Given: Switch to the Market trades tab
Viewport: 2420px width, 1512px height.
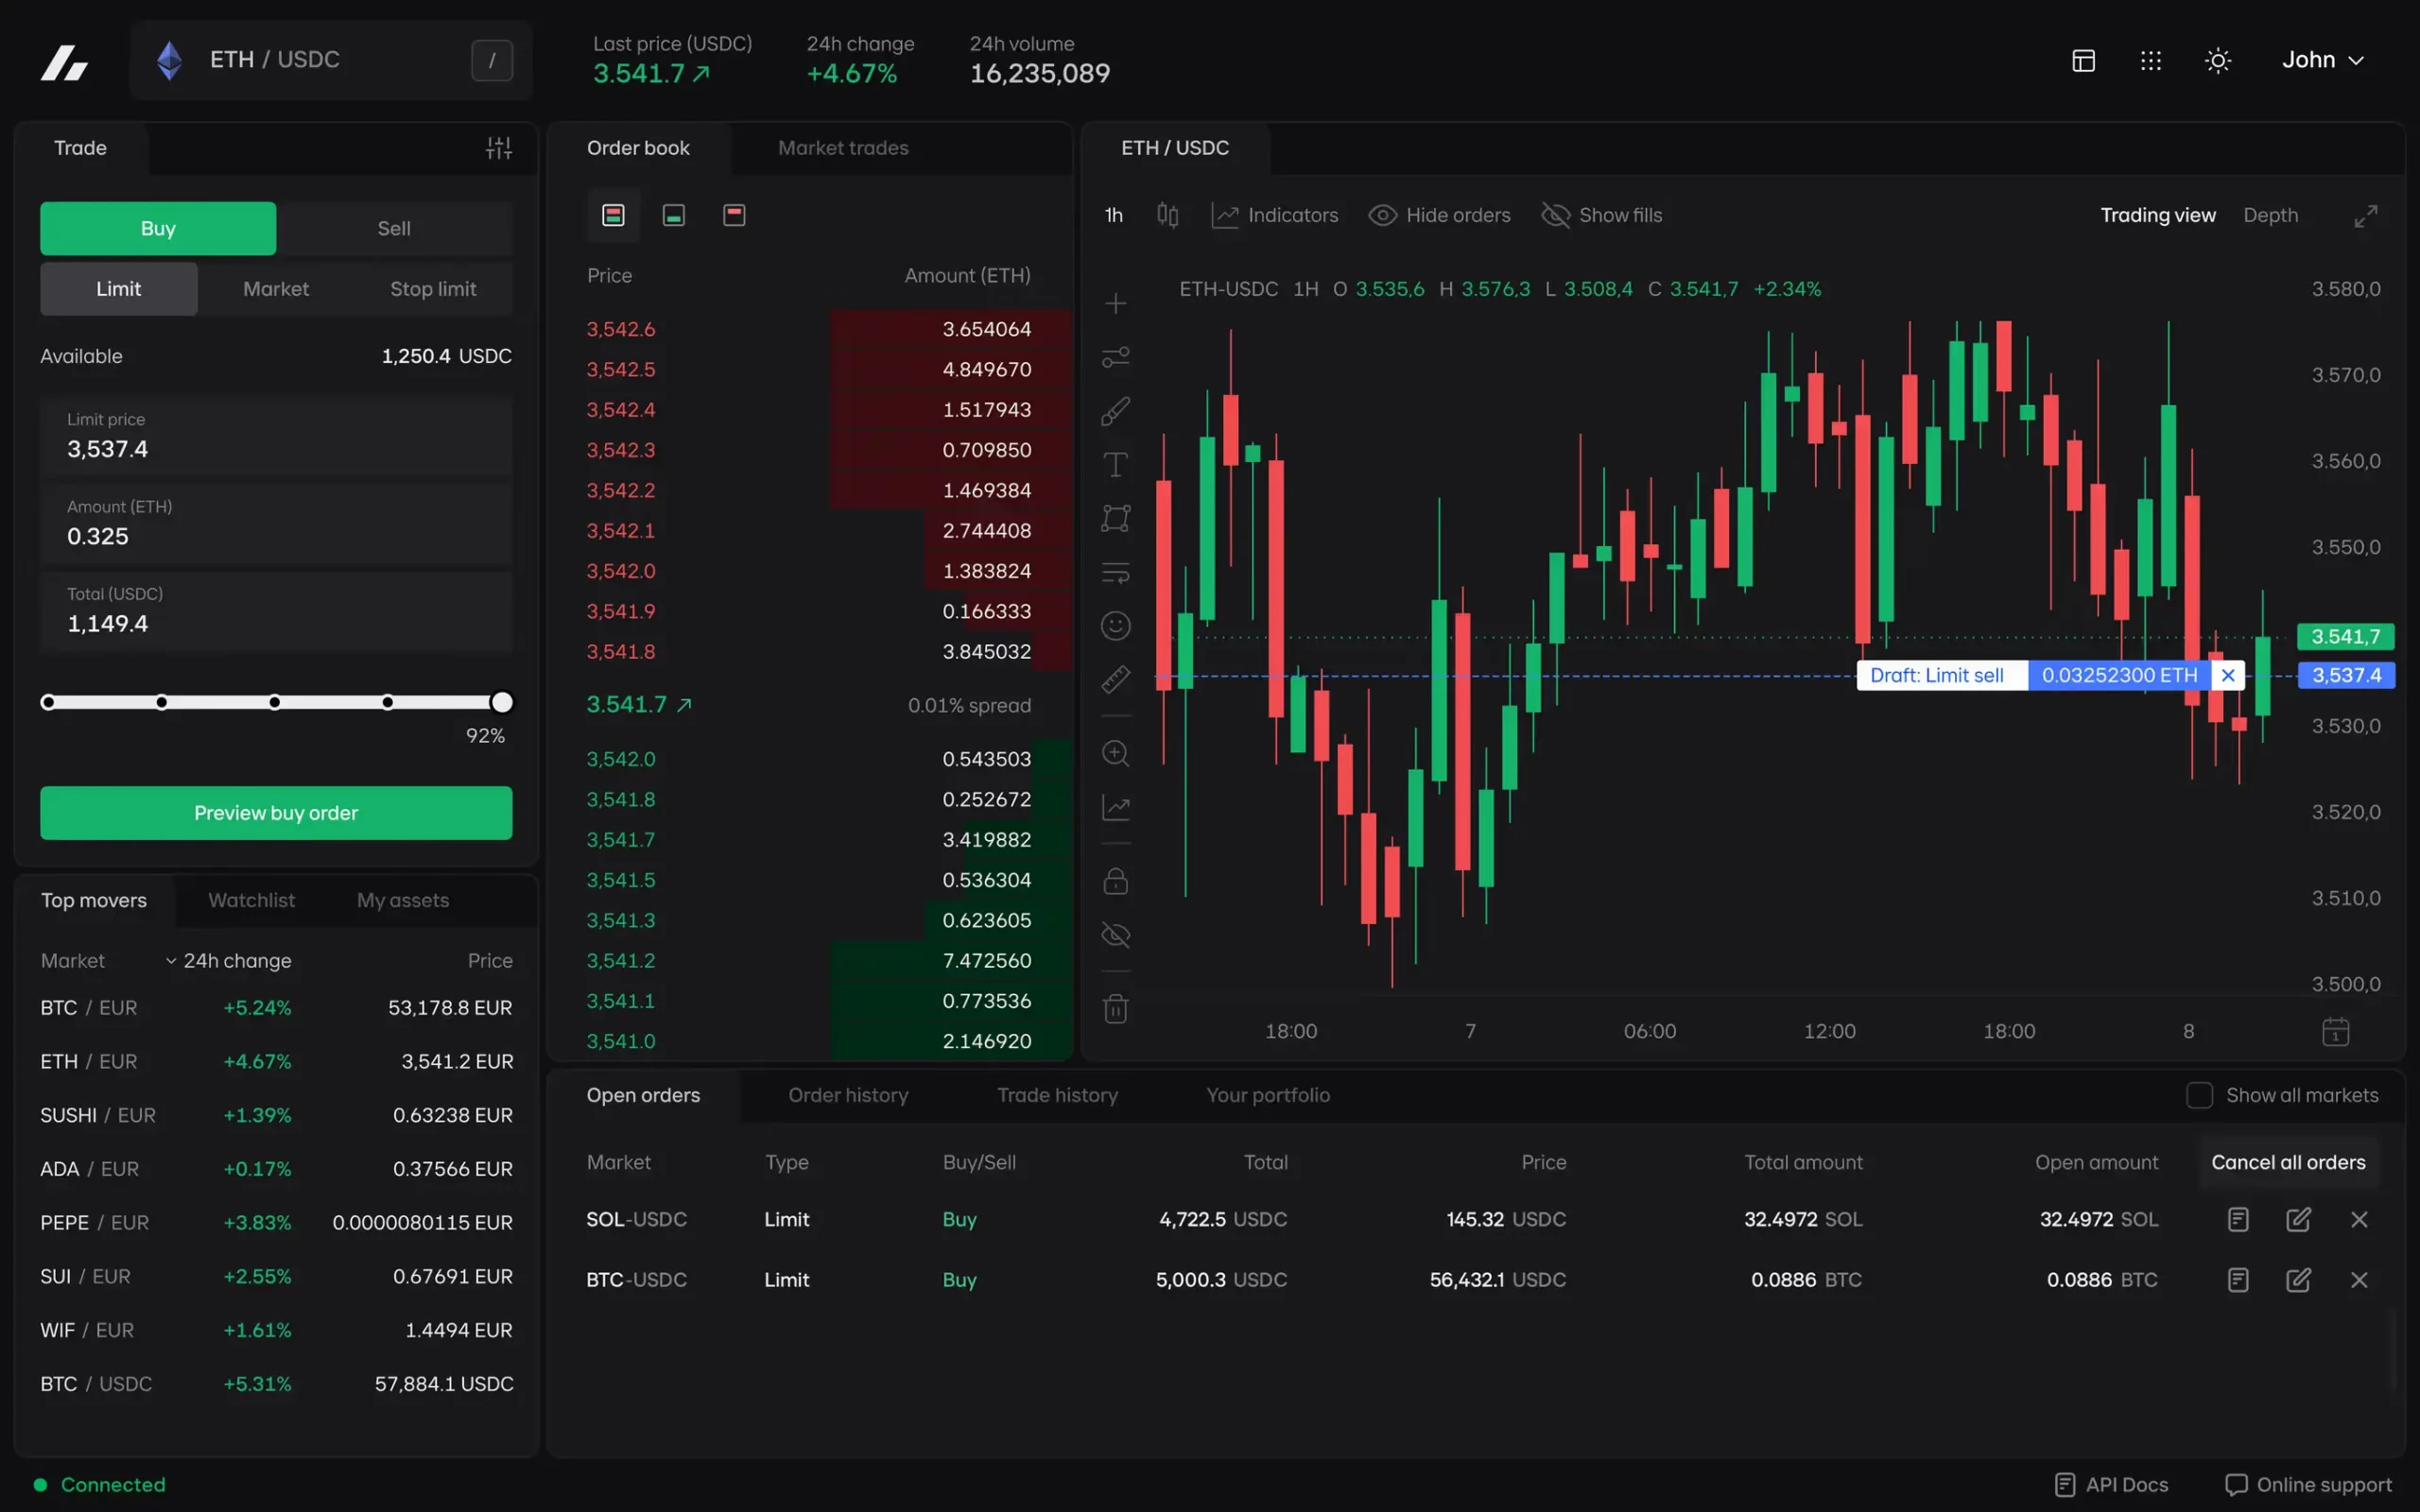Looking at the screenshot, I should click(x=842, y=147).
